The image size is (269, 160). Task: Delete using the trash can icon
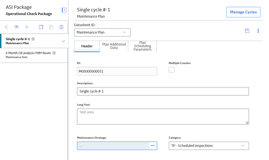62,27
